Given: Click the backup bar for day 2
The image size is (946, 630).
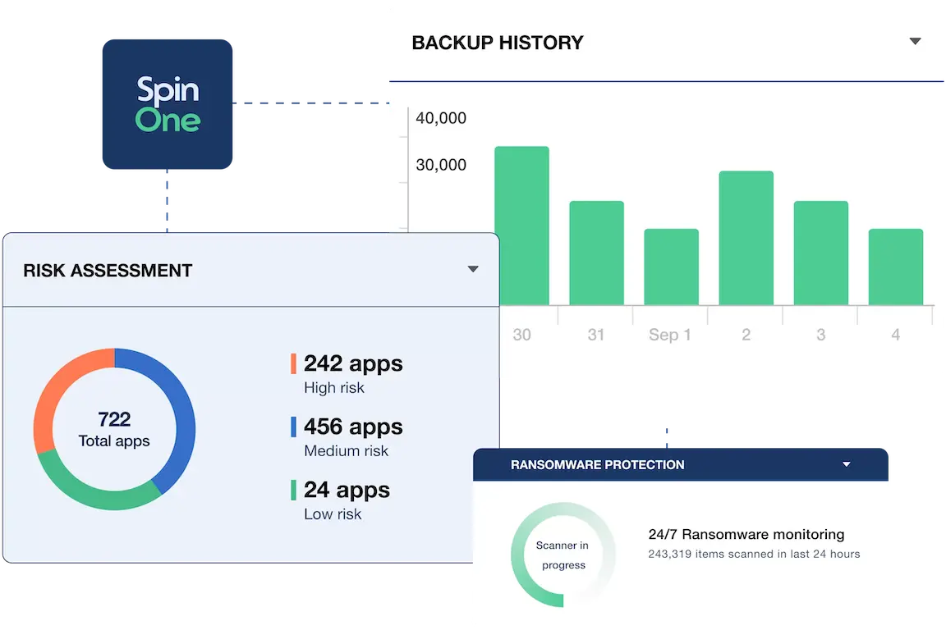Looking at the screenshot, I should pyautogui.click(x=746, y=238).
